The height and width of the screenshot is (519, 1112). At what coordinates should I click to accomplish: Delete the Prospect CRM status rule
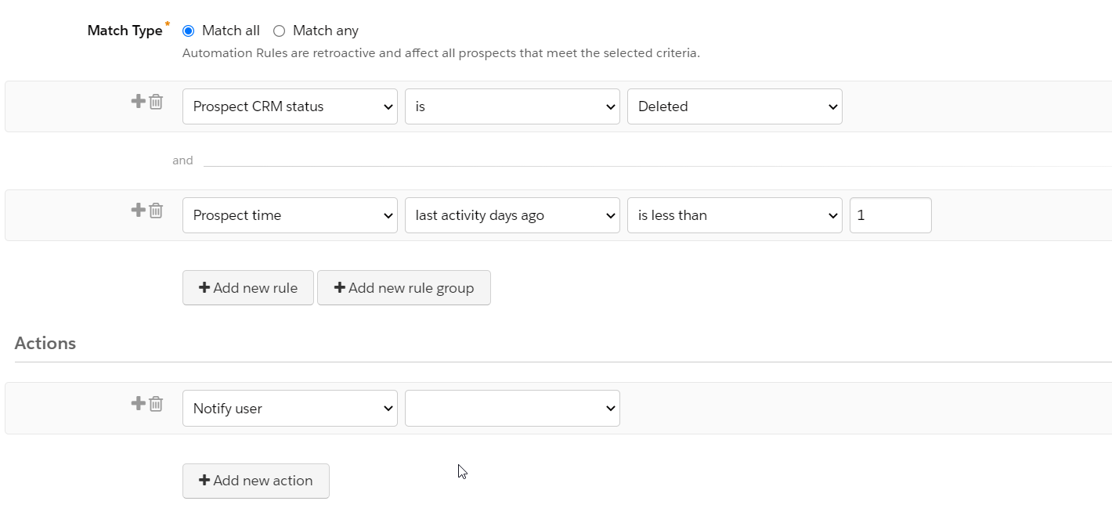pyautogui.click(x=157, y=102)
